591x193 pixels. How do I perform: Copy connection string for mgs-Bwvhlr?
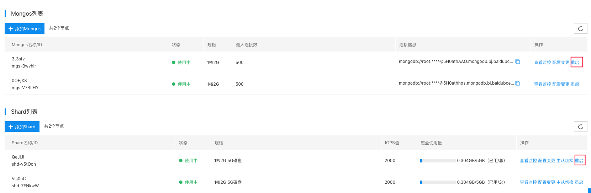point(518,62)
